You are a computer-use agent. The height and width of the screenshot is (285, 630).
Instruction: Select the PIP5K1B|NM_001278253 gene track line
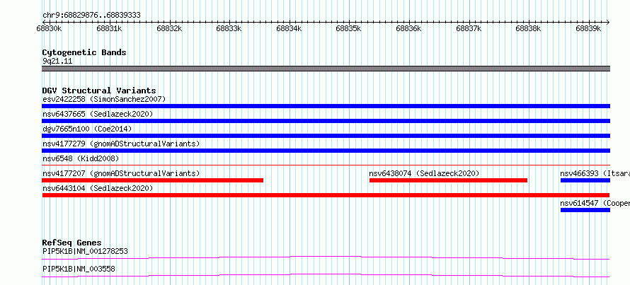pos(326,257)
